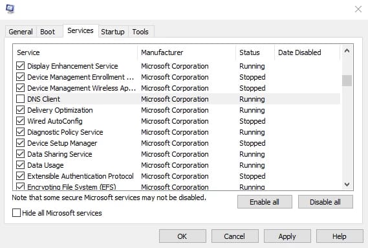The width and height of the screenshot is (368, 248).
Task: Sort by the Status column header
Action: click(x=255, y=52)
